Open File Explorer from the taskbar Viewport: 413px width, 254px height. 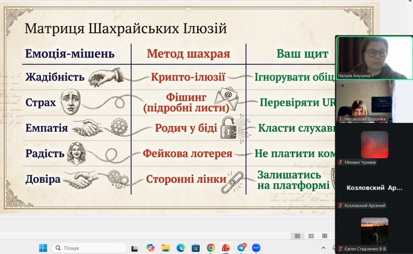click(166, 248)
